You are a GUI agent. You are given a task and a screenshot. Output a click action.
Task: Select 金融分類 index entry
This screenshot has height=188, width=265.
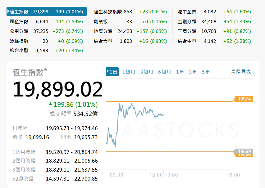[x=187, y=22]
